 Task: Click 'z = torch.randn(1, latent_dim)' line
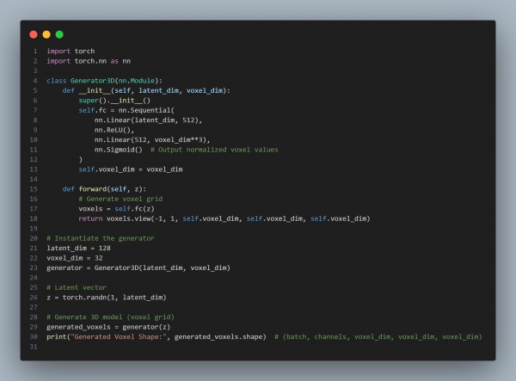pyautogui.click(x=107, y=298)
